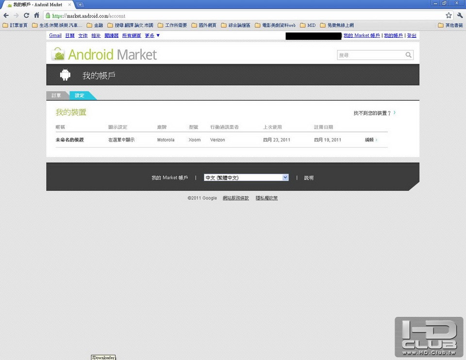466x360 pixels.
Task: Click the 四月 23, 2011 last used date
Action: [x=277, y=140]
